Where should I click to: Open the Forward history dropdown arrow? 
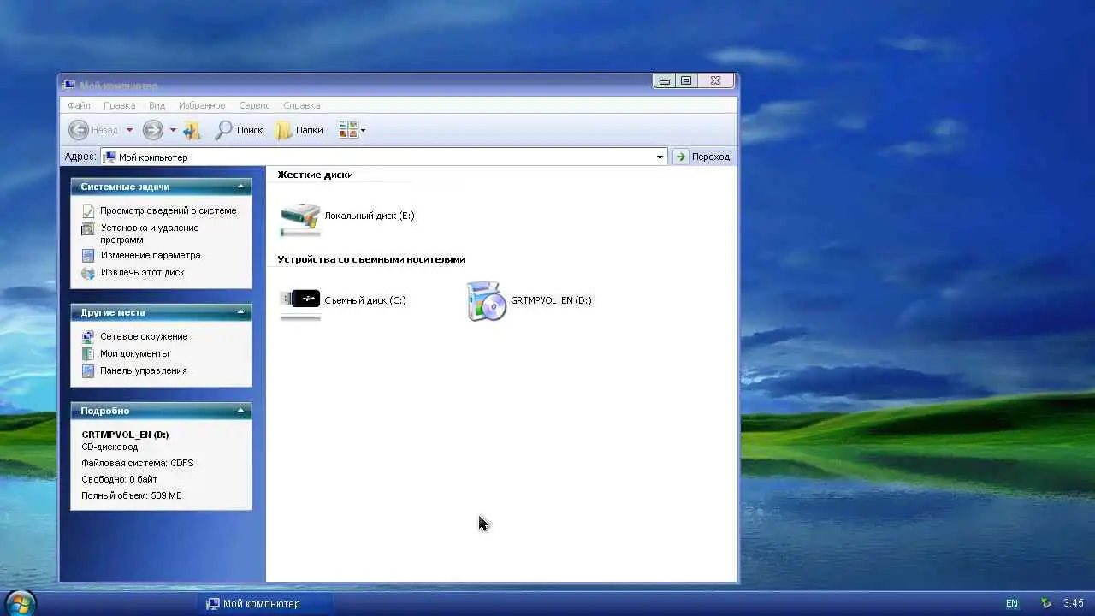[x=173, y=130]
